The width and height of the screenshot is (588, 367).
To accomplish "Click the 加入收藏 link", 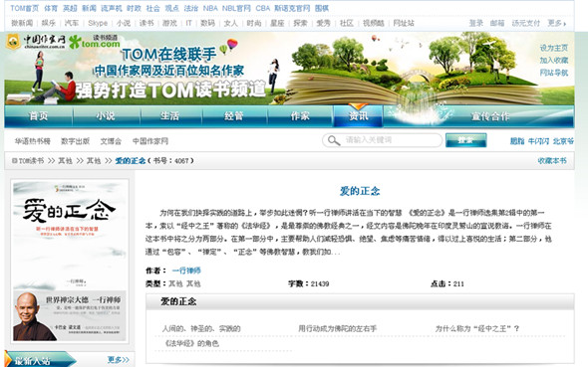I will pos(554,61).
